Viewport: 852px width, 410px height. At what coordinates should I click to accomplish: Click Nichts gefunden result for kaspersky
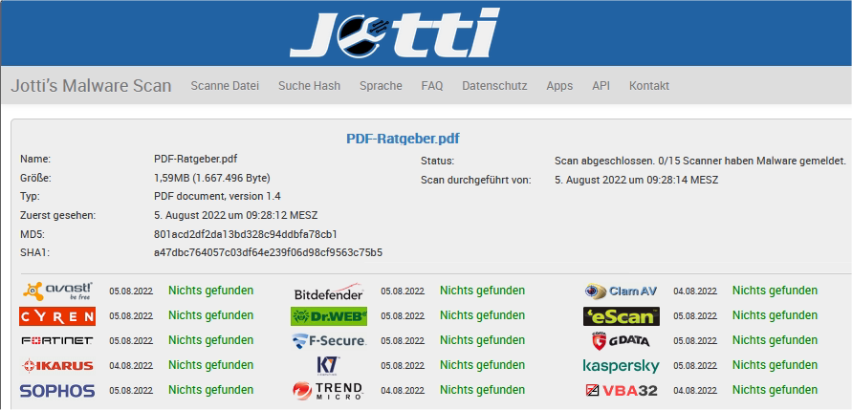(775, 365)
